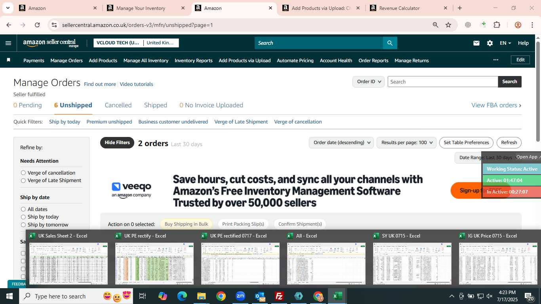Switch to the Cancelled orders tab
The image size is (541, 304).
pyautogui.click(x=118, y=105)
